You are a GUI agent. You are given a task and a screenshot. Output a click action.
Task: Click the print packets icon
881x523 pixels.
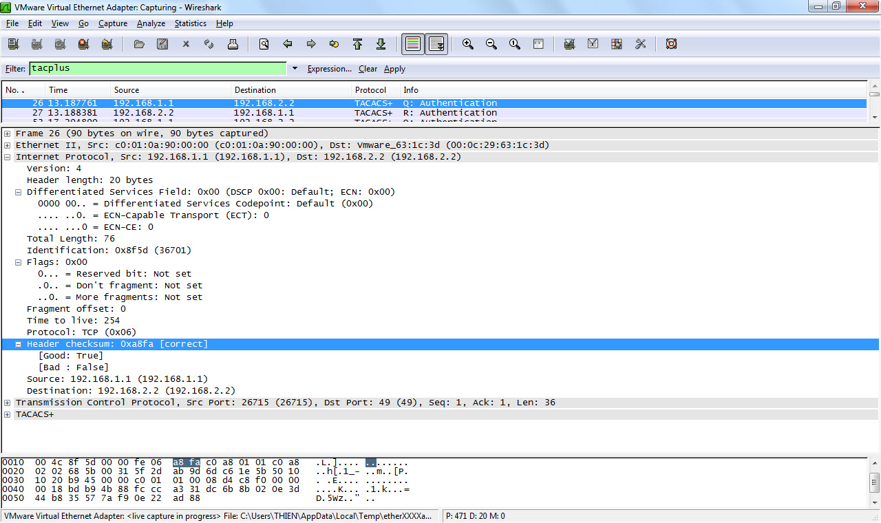(233, 44)
